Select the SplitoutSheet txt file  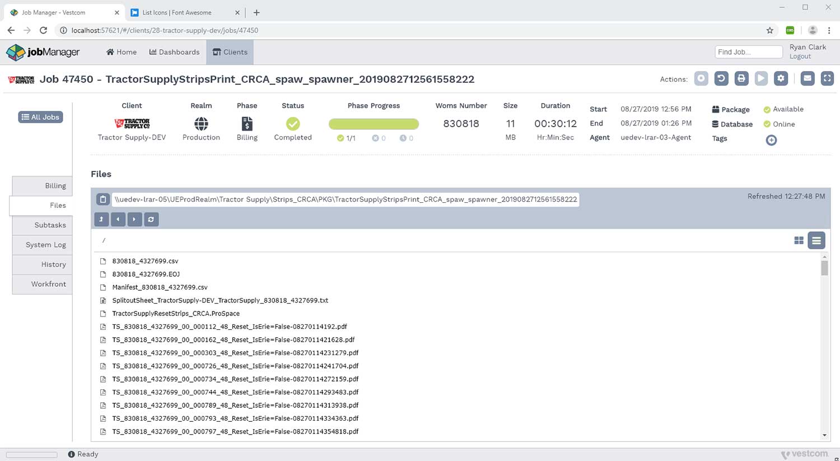coord(220,301)
